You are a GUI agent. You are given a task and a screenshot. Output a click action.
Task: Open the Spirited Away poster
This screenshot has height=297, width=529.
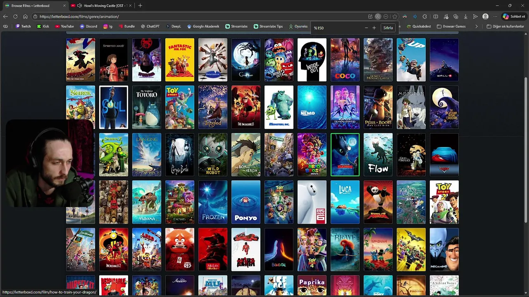click(x=114, y=60)
